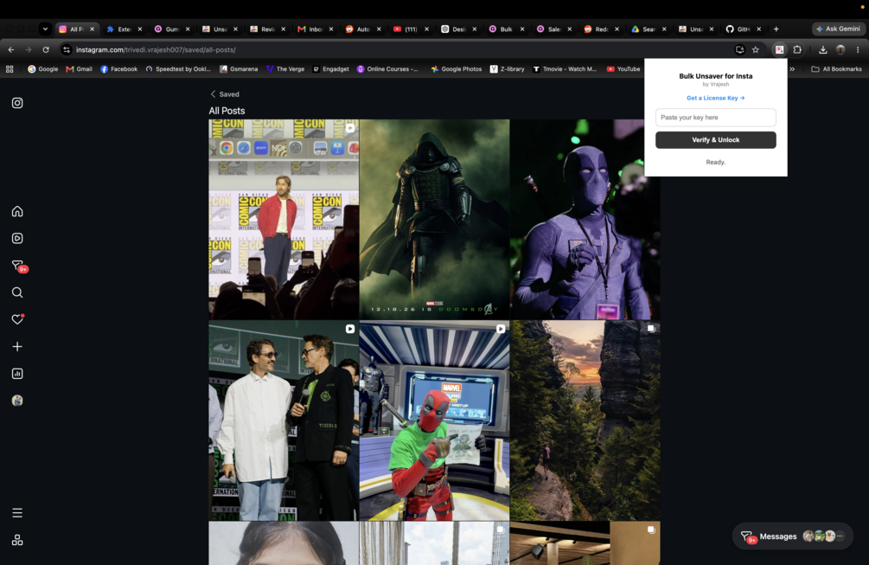Click the Bulk Unsaver extension toolbar icon
Screen dimensions: 869x565
779,50
